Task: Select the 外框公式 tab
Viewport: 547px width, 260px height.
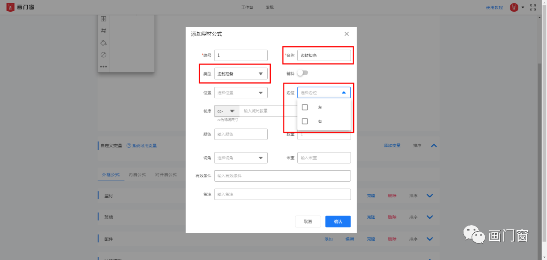Action: coord(111,174)
